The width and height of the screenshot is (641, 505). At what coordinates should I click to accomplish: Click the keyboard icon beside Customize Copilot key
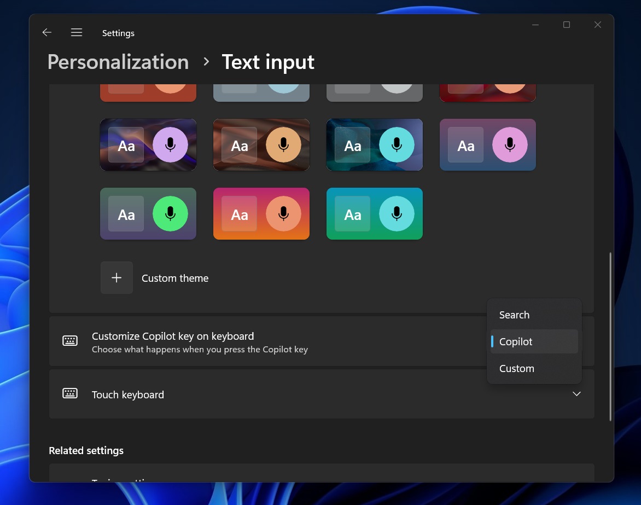(x=70, y=341)
